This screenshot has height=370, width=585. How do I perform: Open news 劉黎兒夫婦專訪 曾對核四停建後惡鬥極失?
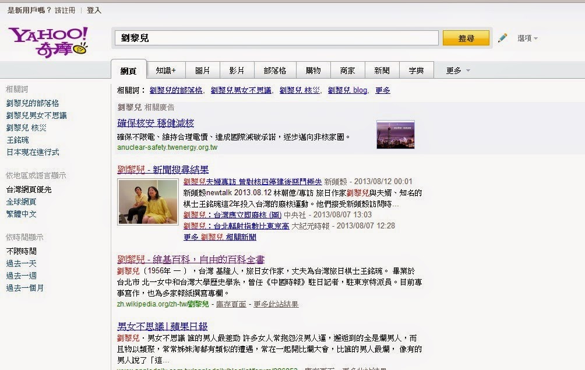tap(252, 182)
